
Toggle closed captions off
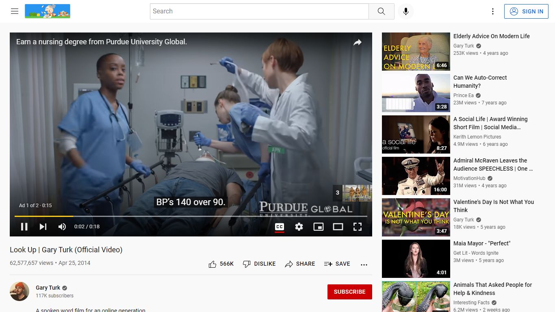click(280, 227)
